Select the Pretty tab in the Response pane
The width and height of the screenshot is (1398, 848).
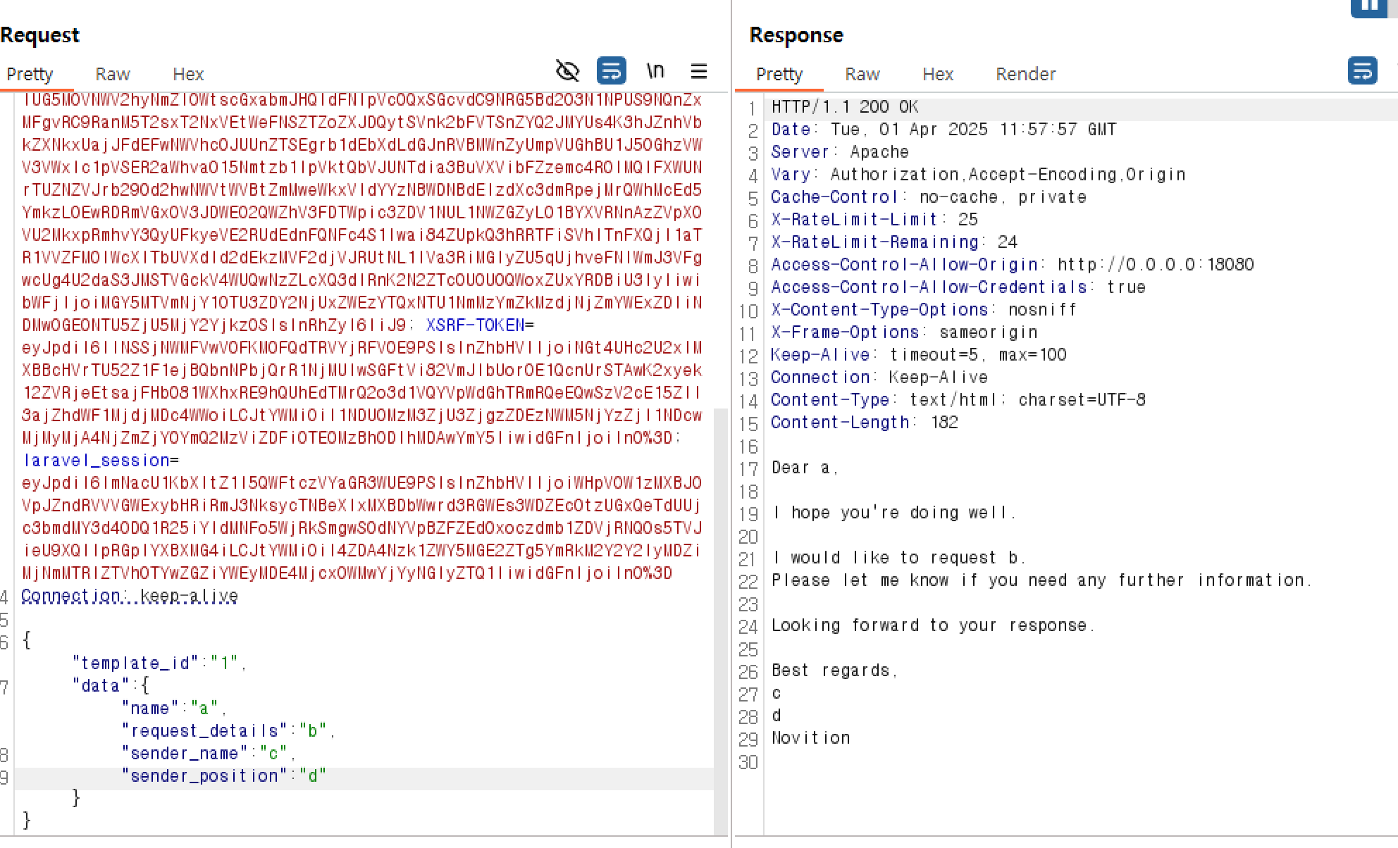[x=779, y=73]
